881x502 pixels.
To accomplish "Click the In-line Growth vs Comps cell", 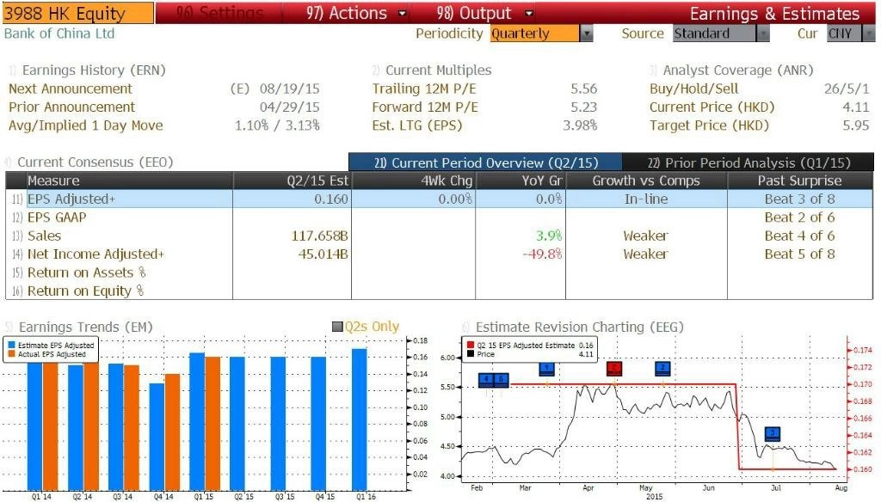I will tap(646, 199).
